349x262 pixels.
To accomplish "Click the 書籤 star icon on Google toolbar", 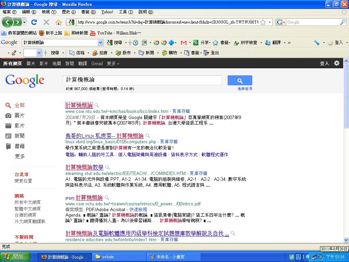I will click(215, 43).
